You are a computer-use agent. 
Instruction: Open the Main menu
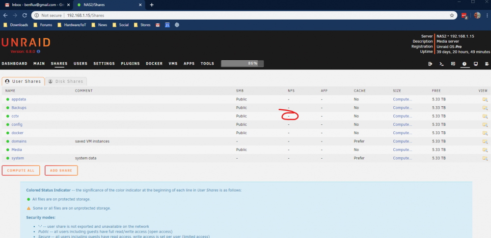click(x=39, y=64)
